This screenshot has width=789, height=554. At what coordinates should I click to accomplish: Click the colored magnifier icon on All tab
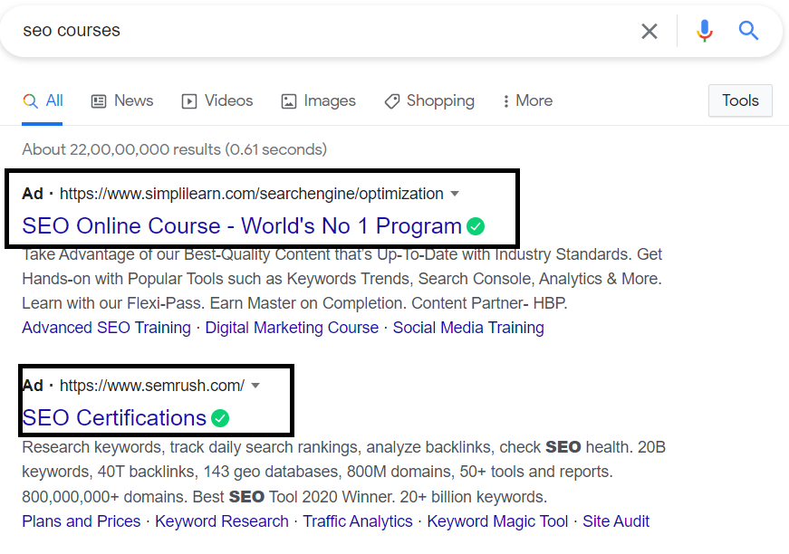tap(30, 101)
